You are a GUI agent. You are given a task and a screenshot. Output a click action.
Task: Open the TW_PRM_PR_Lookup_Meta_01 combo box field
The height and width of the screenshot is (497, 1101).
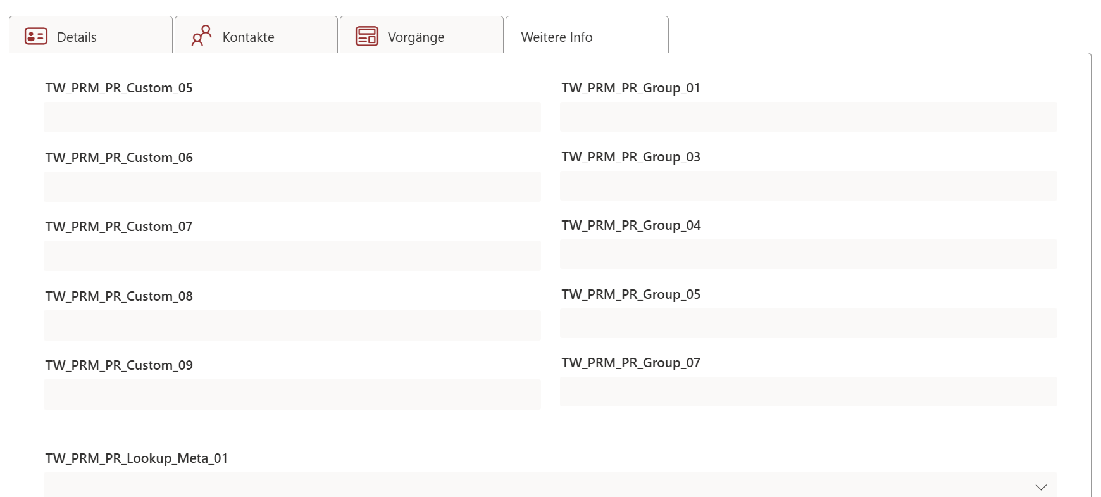[x=538, y=486]
